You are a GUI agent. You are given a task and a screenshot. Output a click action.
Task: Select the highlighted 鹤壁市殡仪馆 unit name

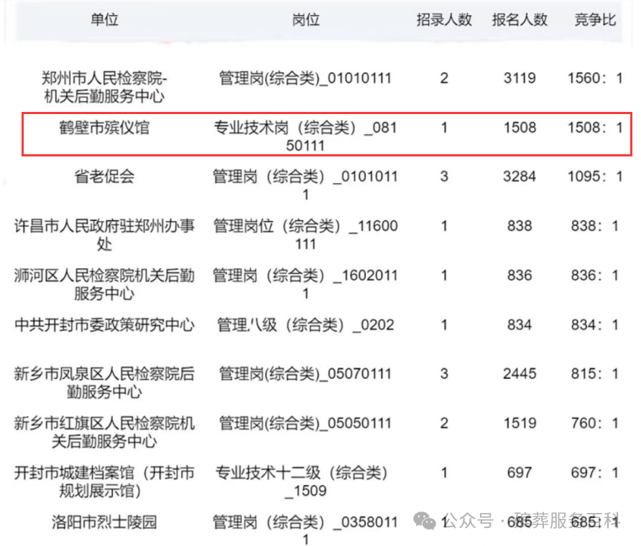point(104,128)
